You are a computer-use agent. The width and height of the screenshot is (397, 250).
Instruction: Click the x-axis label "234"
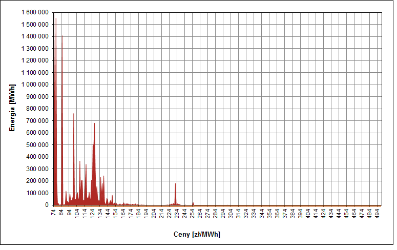point(177,214)
